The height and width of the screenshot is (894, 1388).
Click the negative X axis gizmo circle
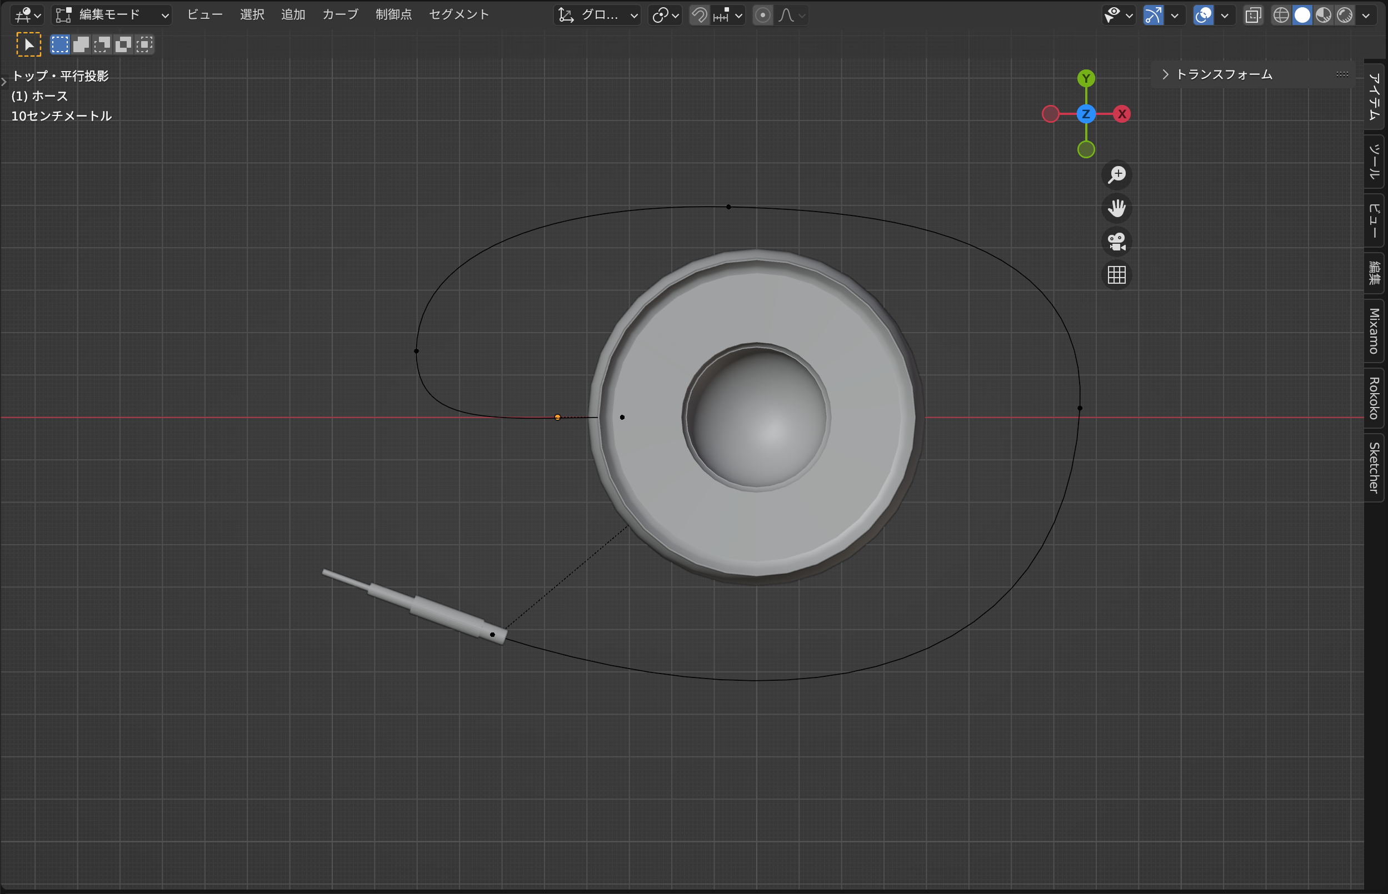coord(1051,114)
